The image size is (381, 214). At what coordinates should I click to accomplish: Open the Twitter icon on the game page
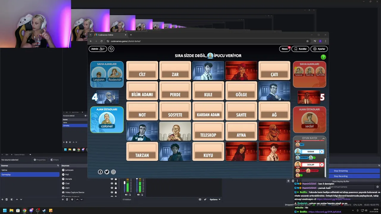click(107, 172)
